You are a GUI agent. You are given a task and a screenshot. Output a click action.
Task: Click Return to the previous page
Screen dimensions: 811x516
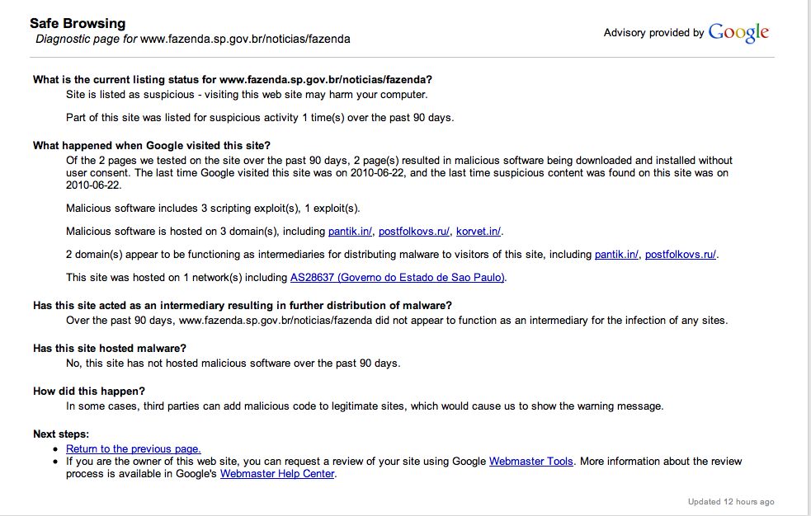point(134,449)
